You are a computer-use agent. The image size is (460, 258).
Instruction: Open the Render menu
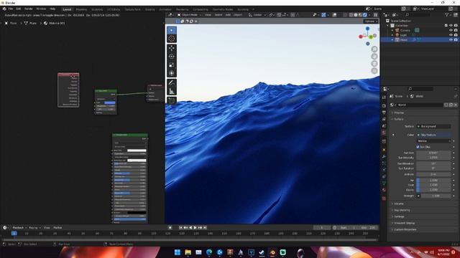click(29, 9)
